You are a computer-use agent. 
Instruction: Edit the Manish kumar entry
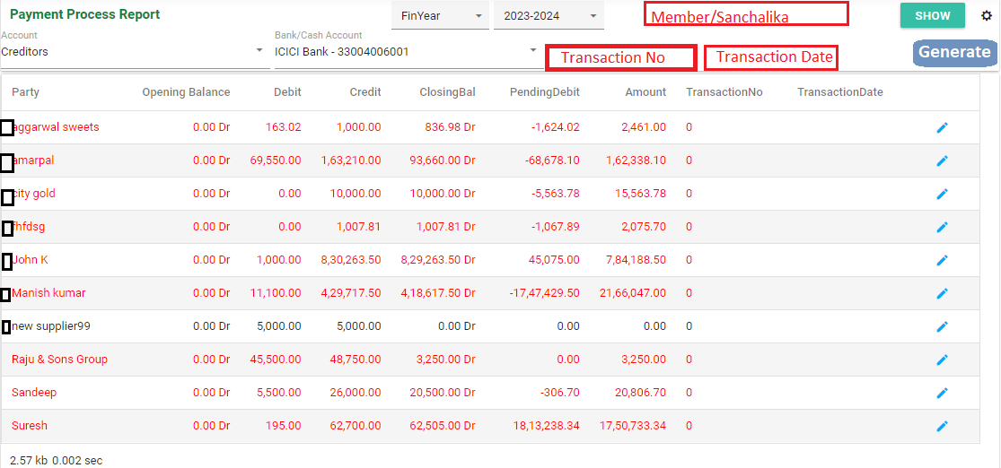[942, 293]
